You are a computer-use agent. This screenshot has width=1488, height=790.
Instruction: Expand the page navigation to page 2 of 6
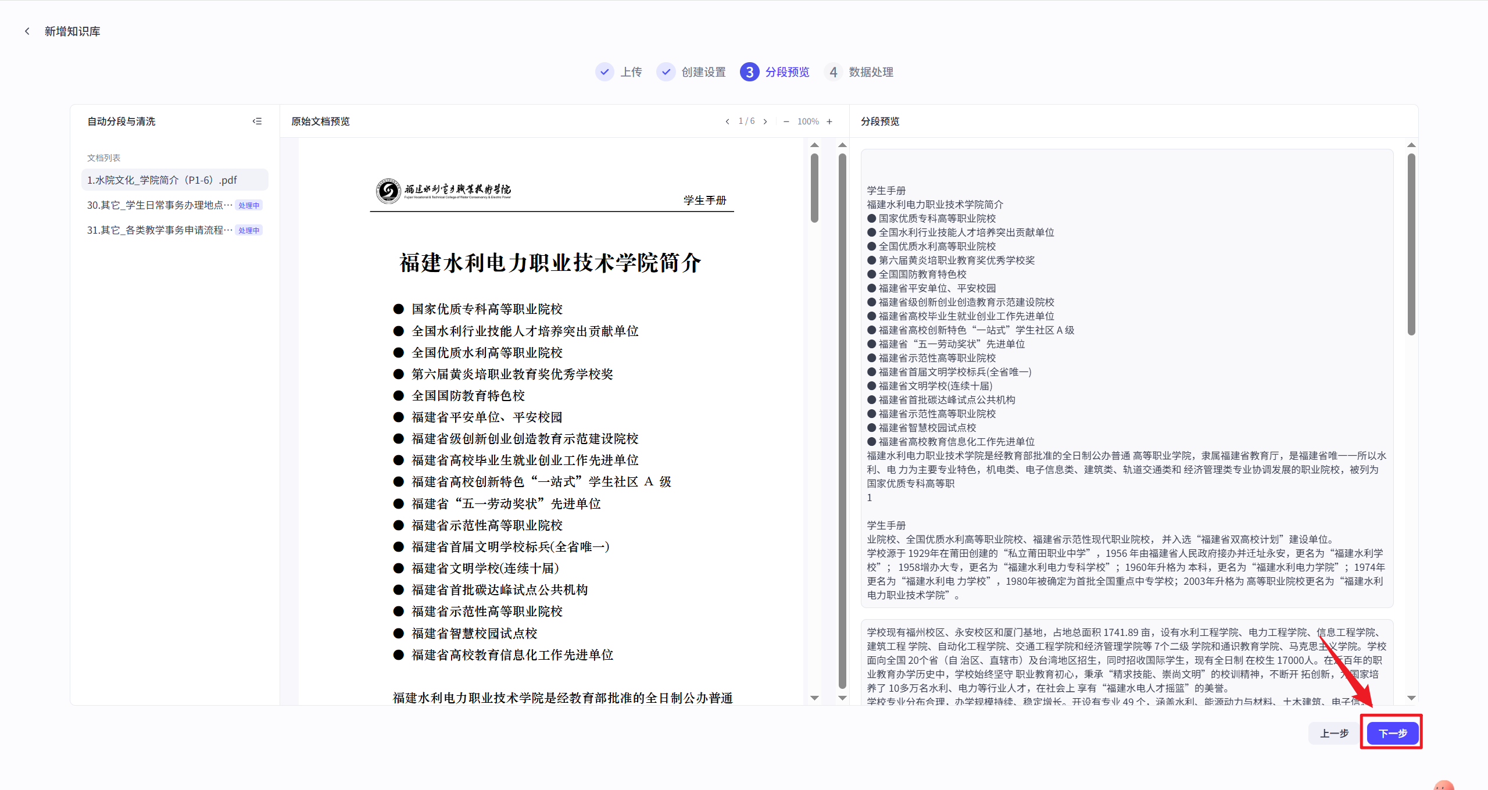click(x=746, y=121)
